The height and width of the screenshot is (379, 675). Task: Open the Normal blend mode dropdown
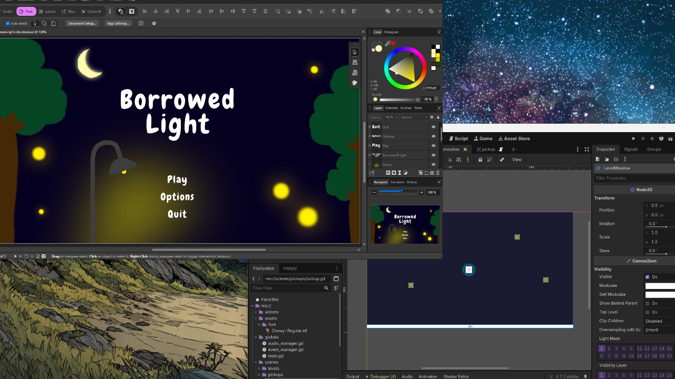point(414,117)
